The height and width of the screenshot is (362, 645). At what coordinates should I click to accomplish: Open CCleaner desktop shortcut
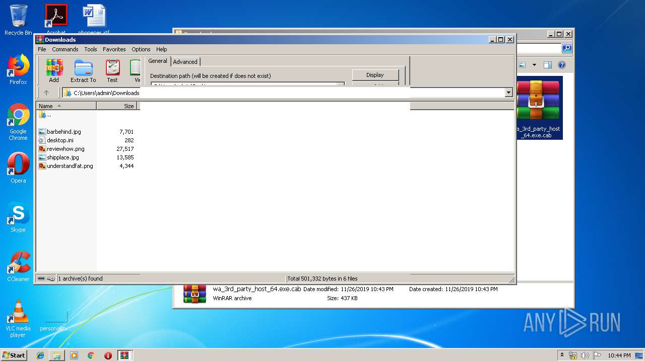18,266
